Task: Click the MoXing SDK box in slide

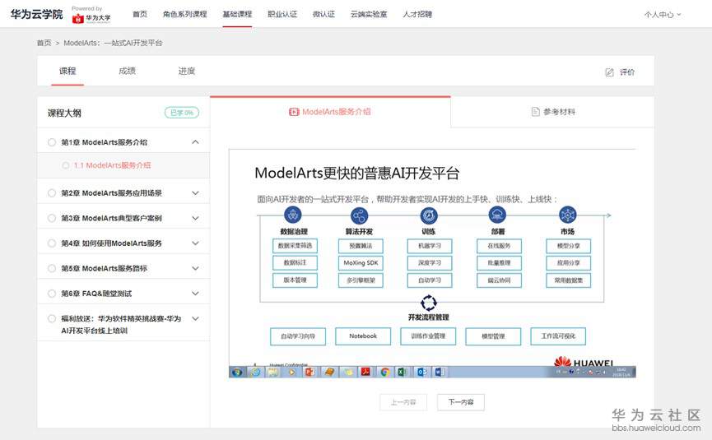Action: click(x=361, y=262)
